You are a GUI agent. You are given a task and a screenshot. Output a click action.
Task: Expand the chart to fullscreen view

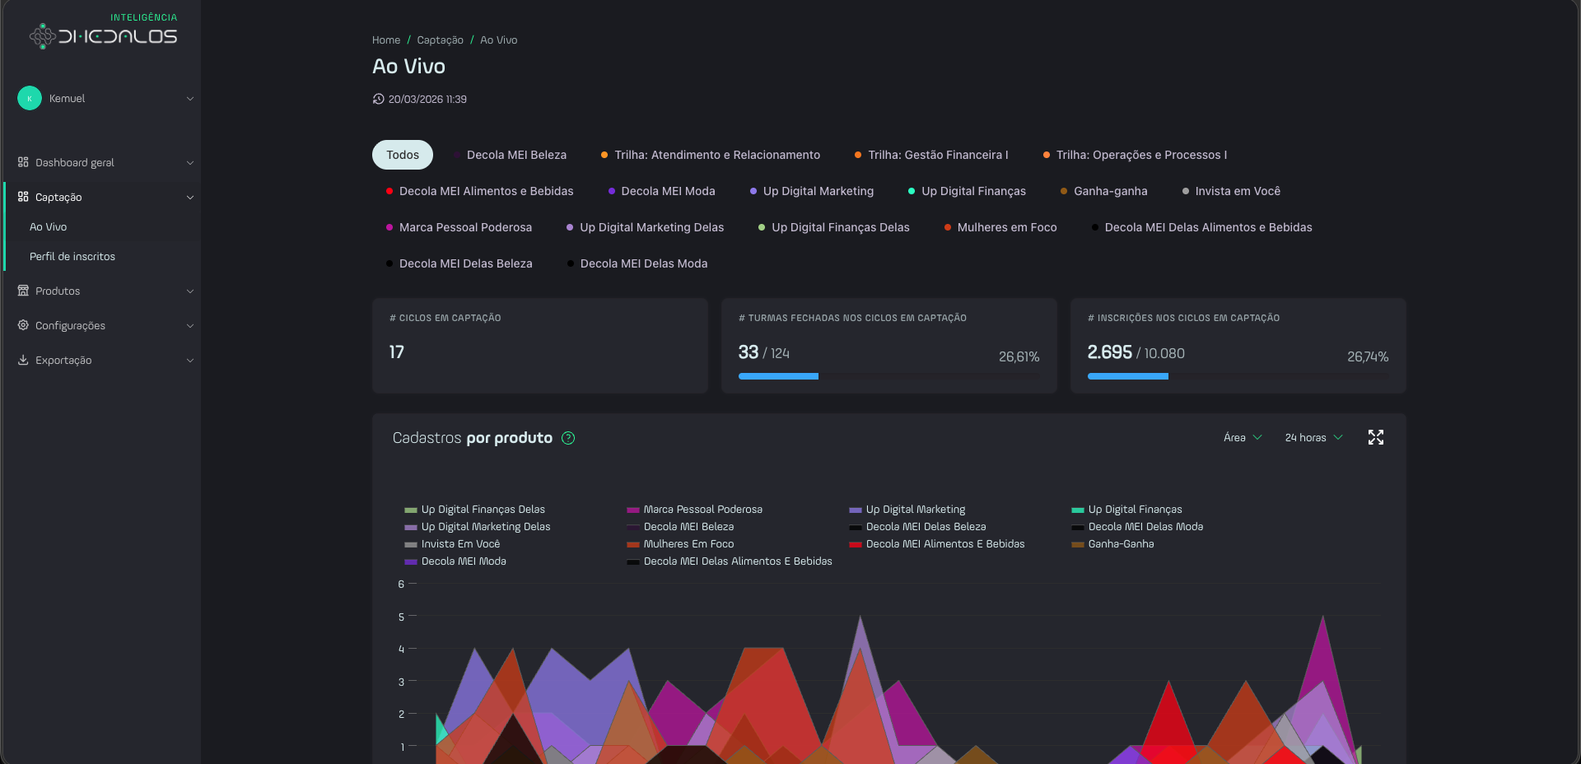coord(1376,437)
